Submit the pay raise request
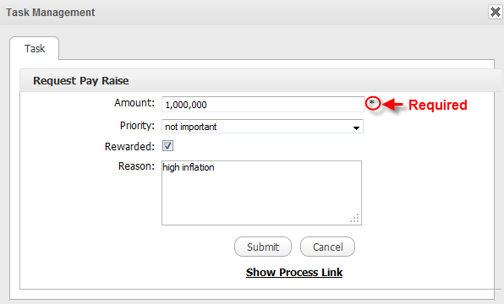Image resolution: width=504 pixels, height=304 pixels. pyautogui.click(x=263, y=247)
